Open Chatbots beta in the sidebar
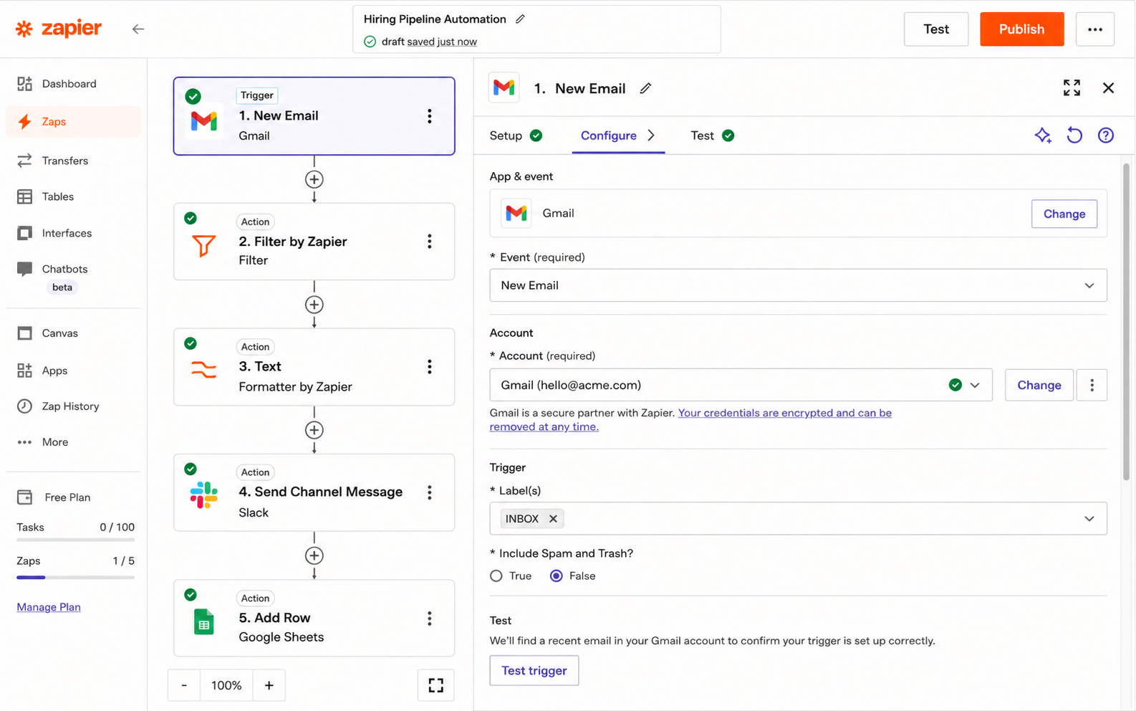 73,277
